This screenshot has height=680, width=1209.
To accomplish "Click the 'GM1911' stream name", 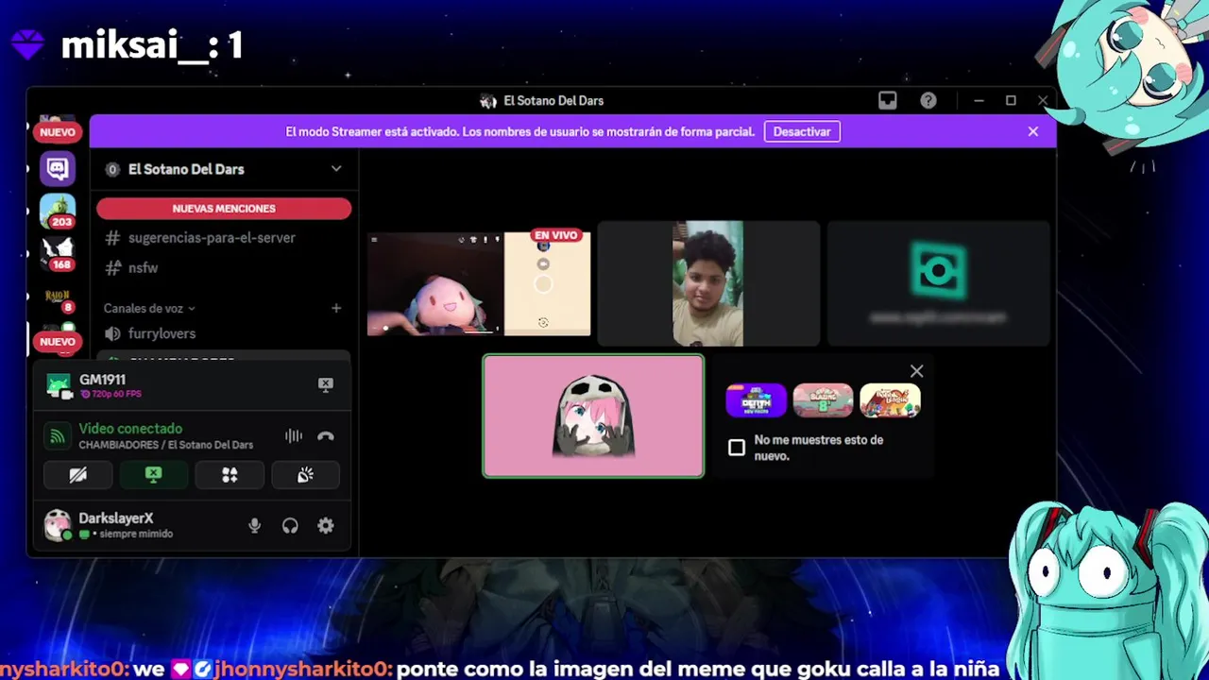I will [102, 380].
